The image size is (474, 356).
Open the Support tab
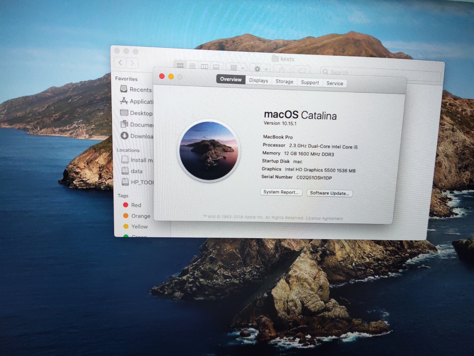[x=310, y=82]
